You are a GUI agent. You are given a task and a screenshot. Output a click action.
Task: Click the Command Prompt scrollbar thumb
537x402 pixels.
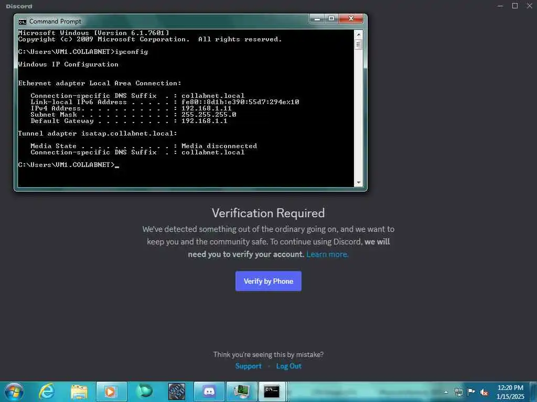(x=359, y=44)
